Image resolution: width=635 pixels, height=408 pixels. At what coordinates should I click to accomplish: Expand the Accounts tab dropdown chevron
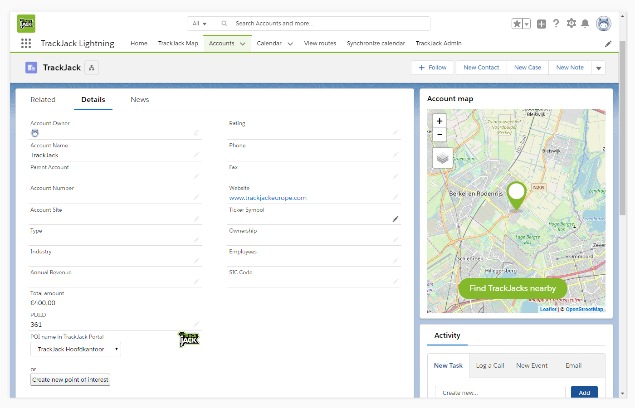click(243, 44)
